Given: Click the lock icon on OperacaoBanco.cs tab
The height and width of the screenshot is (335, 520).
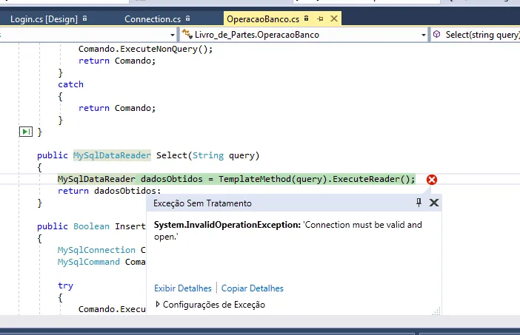Looking at the screenshot, I should tap(306, 18).
